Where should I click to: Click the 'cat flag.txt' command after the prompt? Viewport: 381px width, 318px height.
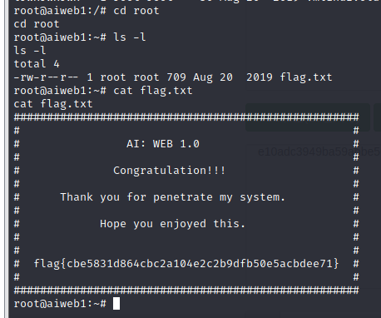(153, 91)
